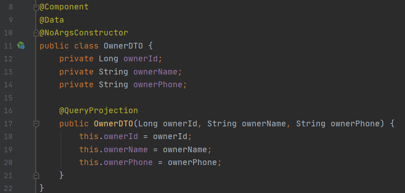Click this.ownerId on line 18
The height and width of the screenshot is (193, 405).
109,137
